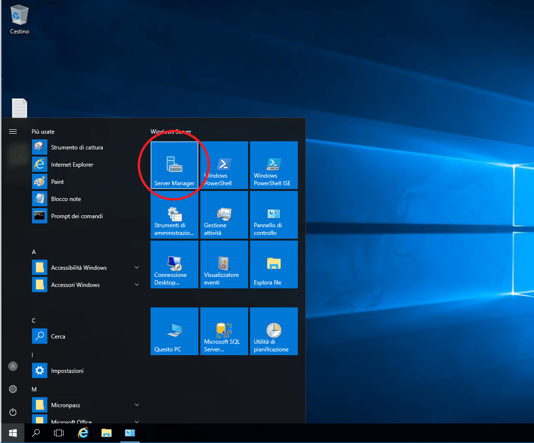Click the taskbar search magnifier
The width and height of the screenshot is (534, 443).
coord(36,433)
